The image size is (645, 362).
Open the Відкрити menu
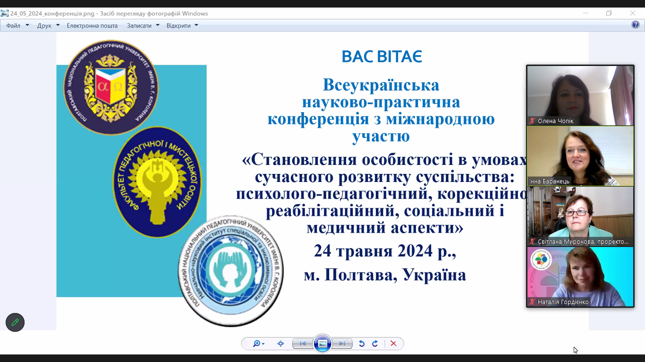(x=182, y=25)
